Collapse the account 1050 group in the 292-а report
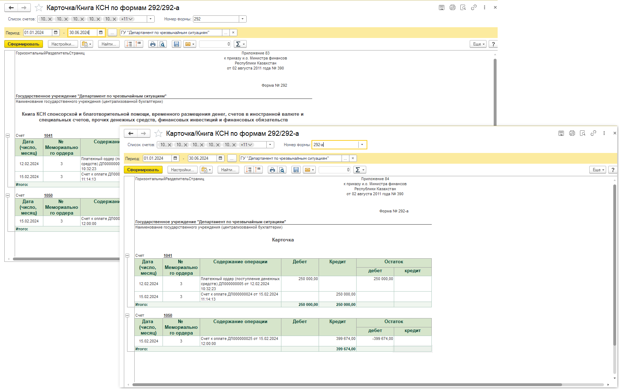This screenshot has height=389, width=619. click(x=127, y=316)
